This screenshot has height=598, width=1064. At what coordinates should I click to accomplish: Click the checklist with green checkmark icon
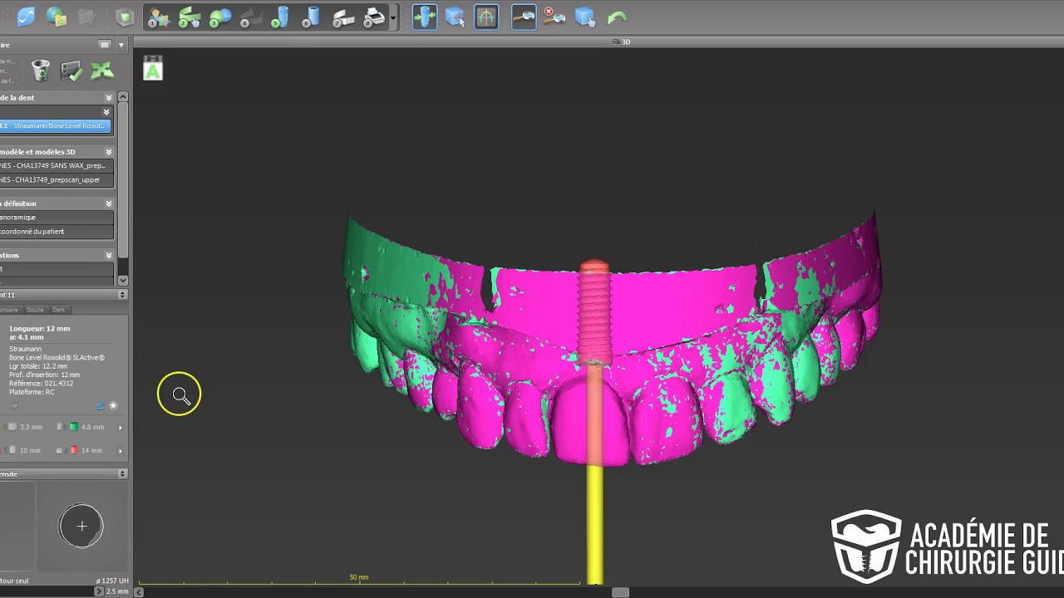click(x=71, y=71)
